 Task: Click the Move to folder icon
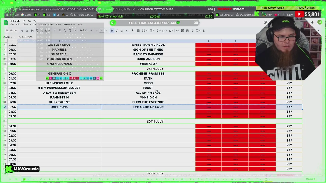(x=29, y=21)
